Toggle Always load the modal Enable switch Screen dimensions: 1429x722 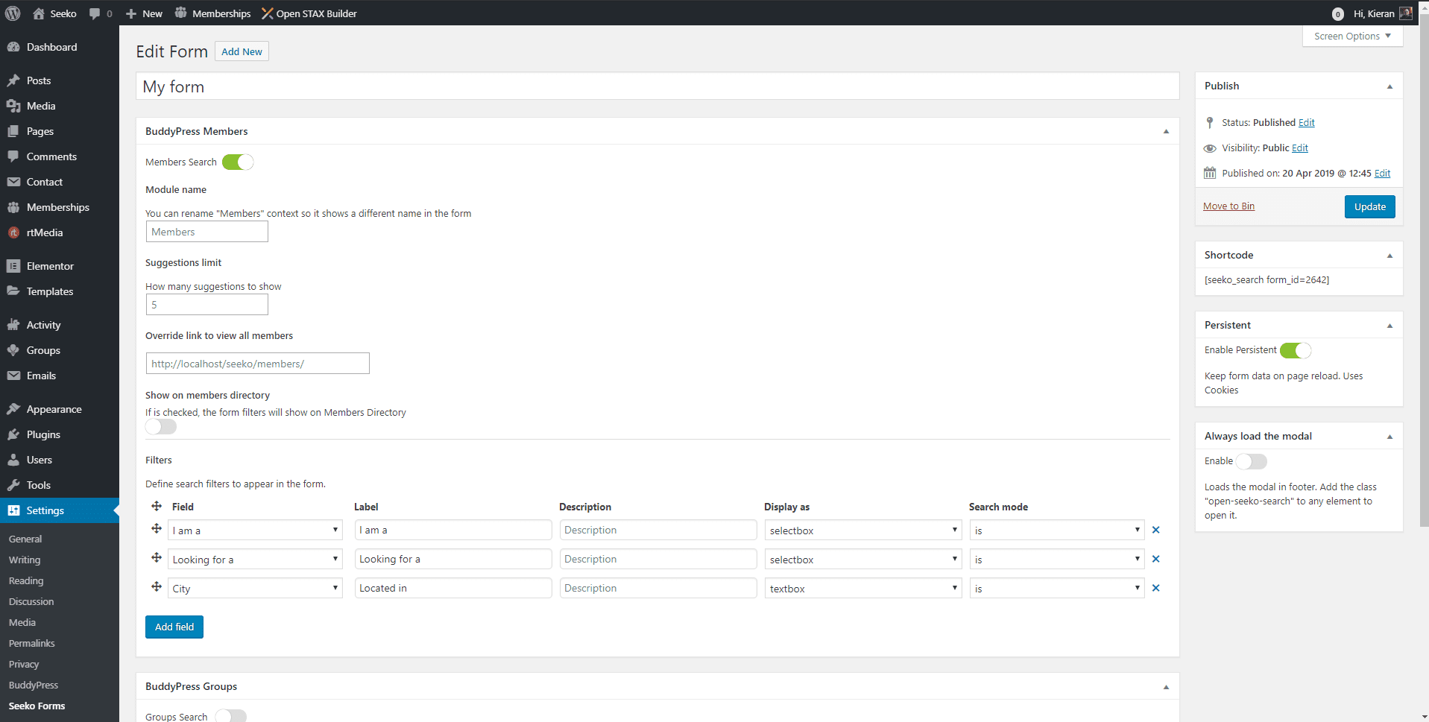tap(1252, 461)
